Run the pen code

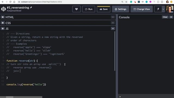[x=89, y=9]
